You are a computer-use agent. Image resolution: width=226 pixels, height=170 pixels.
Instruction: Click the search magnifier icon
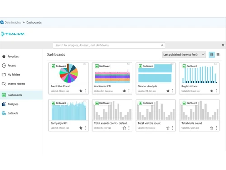(162, 45)
